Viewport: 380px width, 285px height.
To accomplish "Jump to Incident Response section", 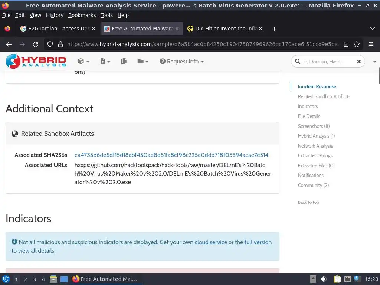I will [x=317, y=86].
